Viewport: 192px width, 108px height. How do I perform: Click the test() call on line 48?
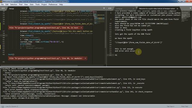point(11,54)
